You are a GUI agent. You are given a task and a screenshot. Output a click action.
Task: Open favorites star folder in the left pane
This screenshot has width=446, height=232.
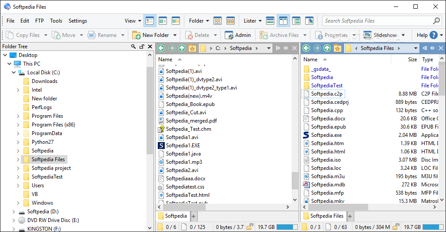click(x=192, y=48)
